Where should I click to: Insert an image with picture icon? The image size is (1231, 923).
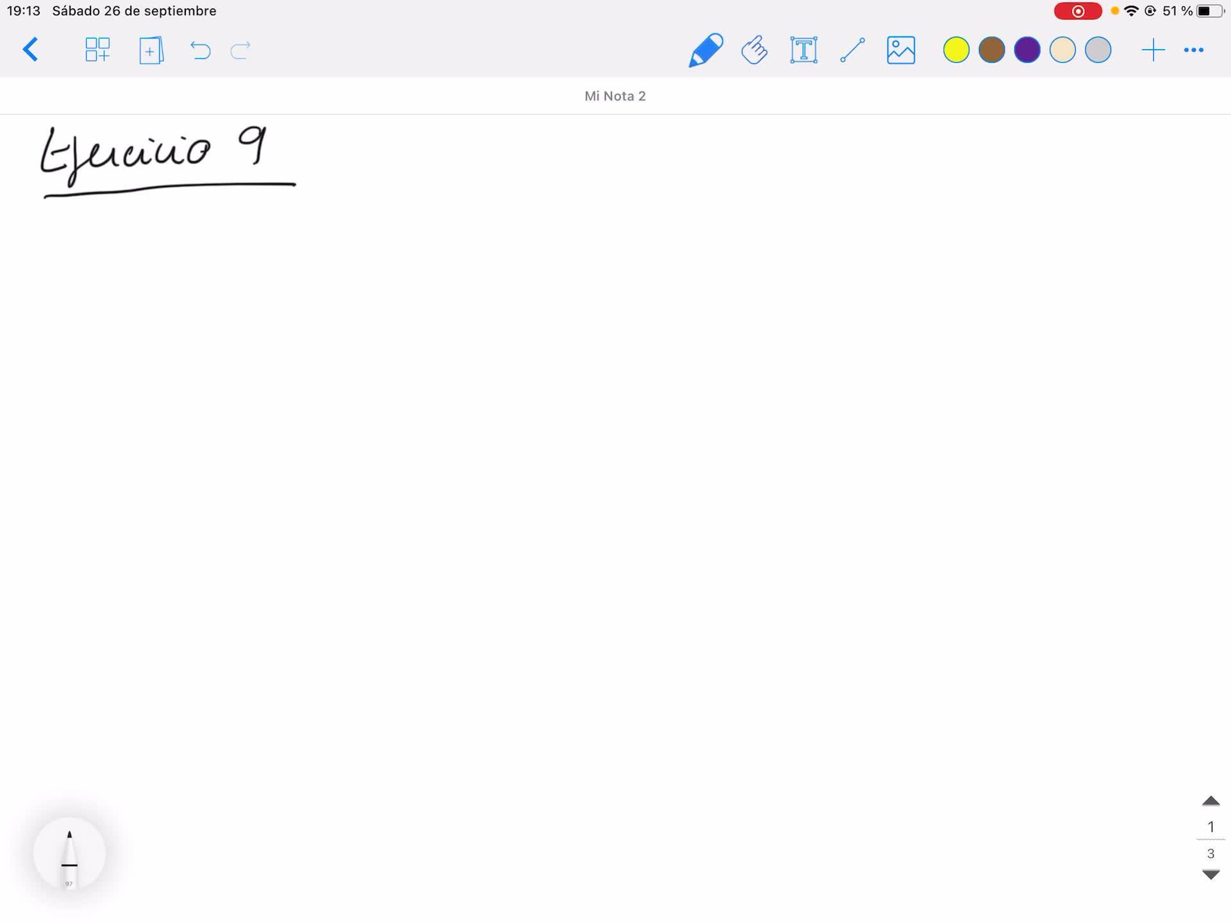pyautogui.click(x=901, y=50)
